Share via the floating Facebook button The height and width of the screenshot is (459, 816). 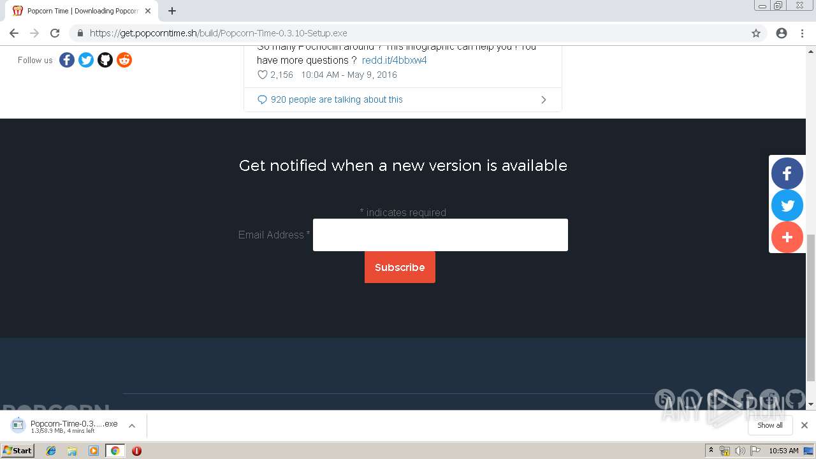coord(787,173)
